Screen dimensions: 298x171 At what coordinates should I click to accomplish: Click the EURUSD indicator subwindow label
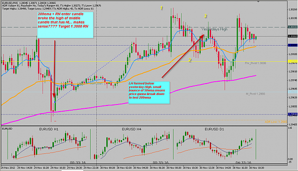tap(7, 129)
